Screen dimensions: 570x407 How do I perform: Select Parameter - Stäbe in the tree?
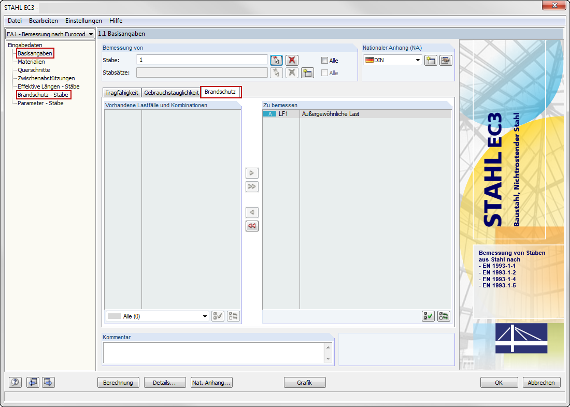coord(40,103)
